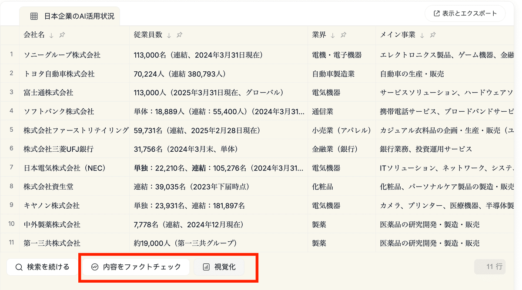Expand the NEC 従業員数 truncated cell

[x=218, y=168]
